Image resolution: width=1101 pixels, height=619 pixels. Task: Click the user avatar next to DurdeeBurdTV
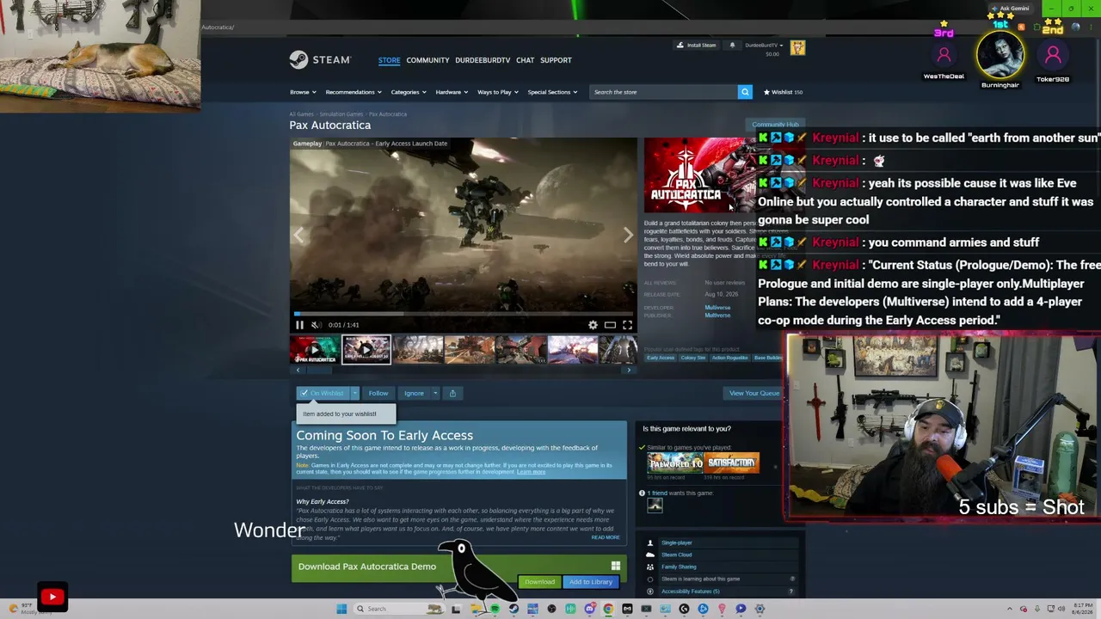pos(797,48)
